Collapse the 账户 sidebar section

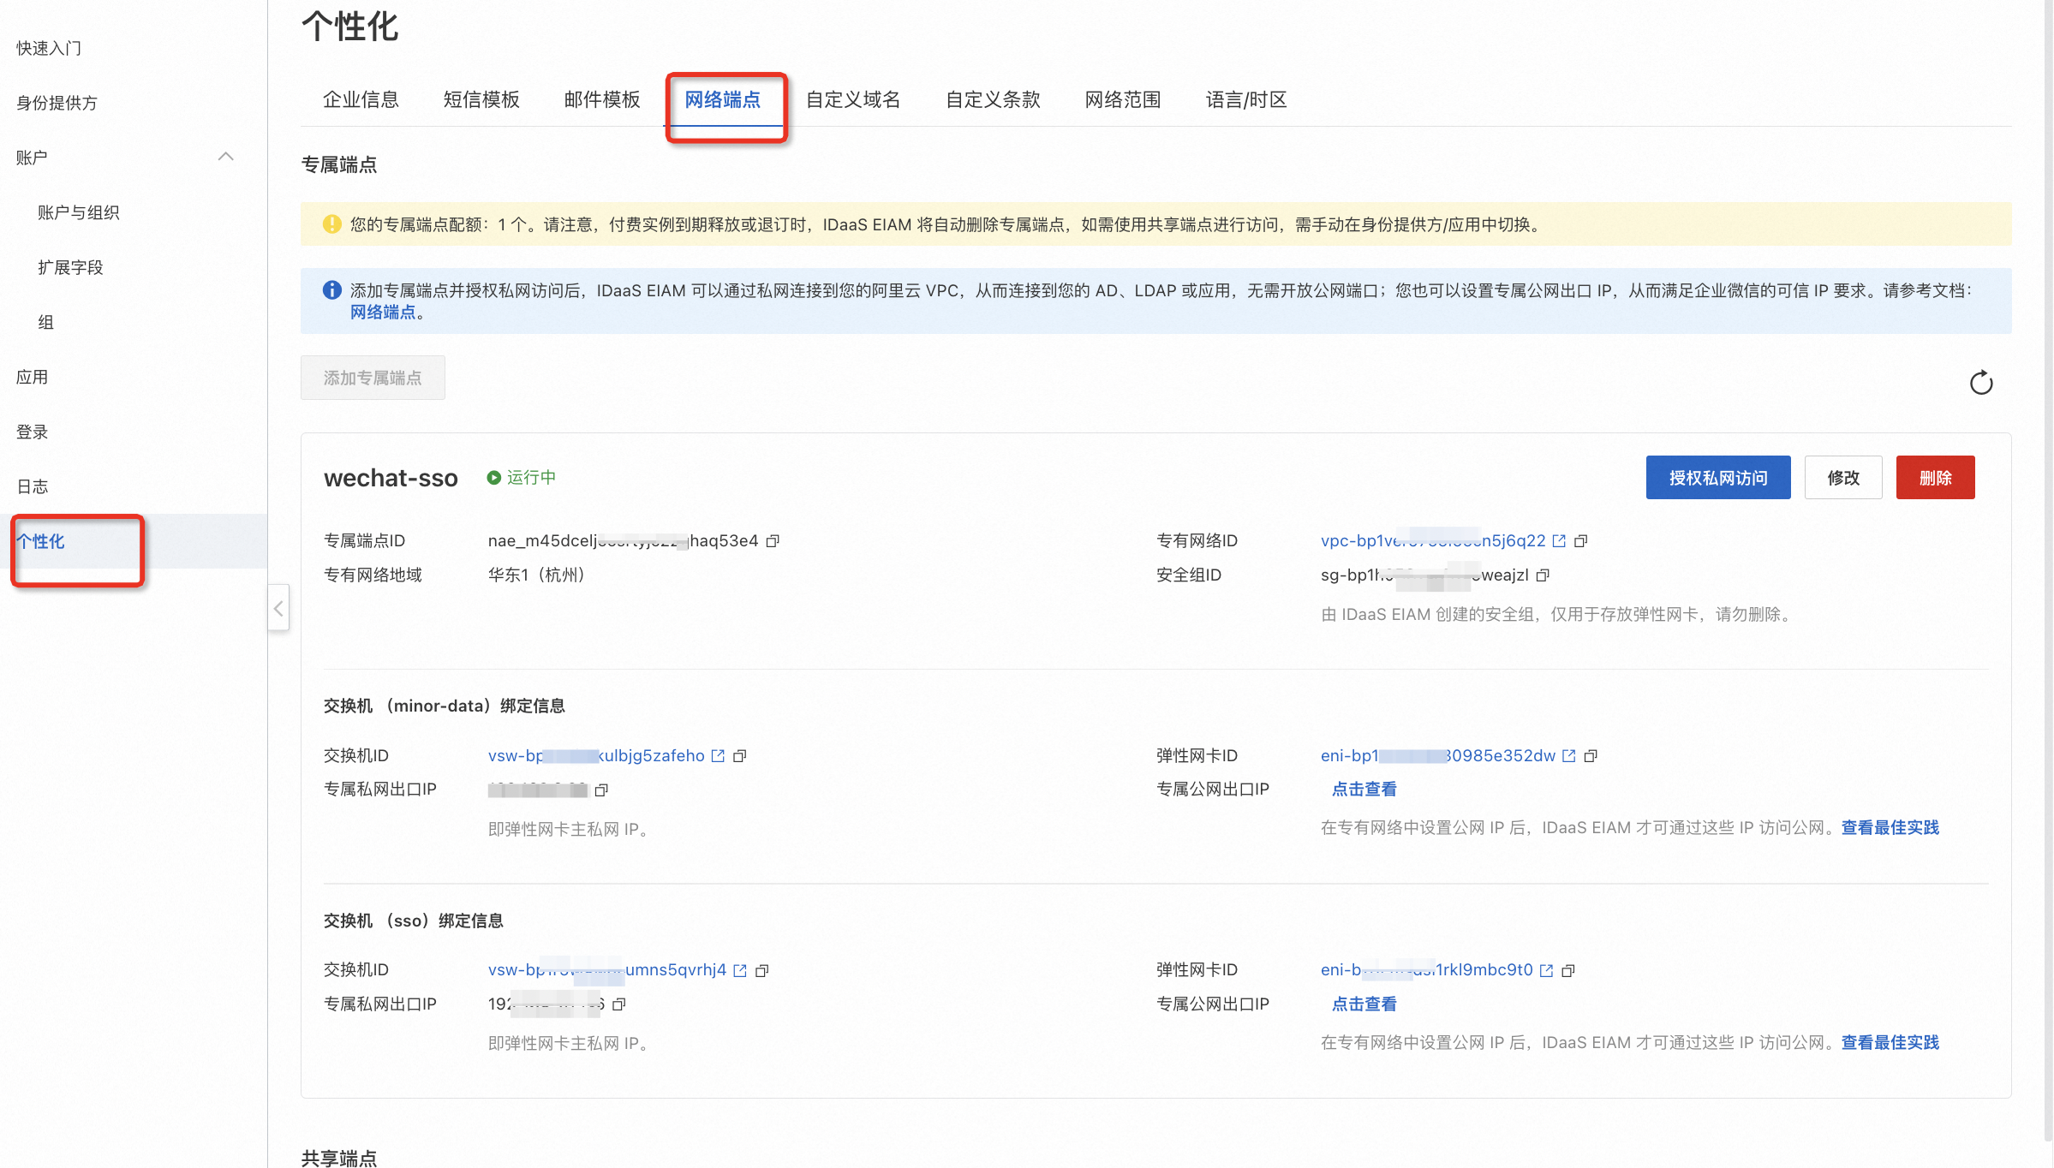pyautogui.click(x=225, y=157)
